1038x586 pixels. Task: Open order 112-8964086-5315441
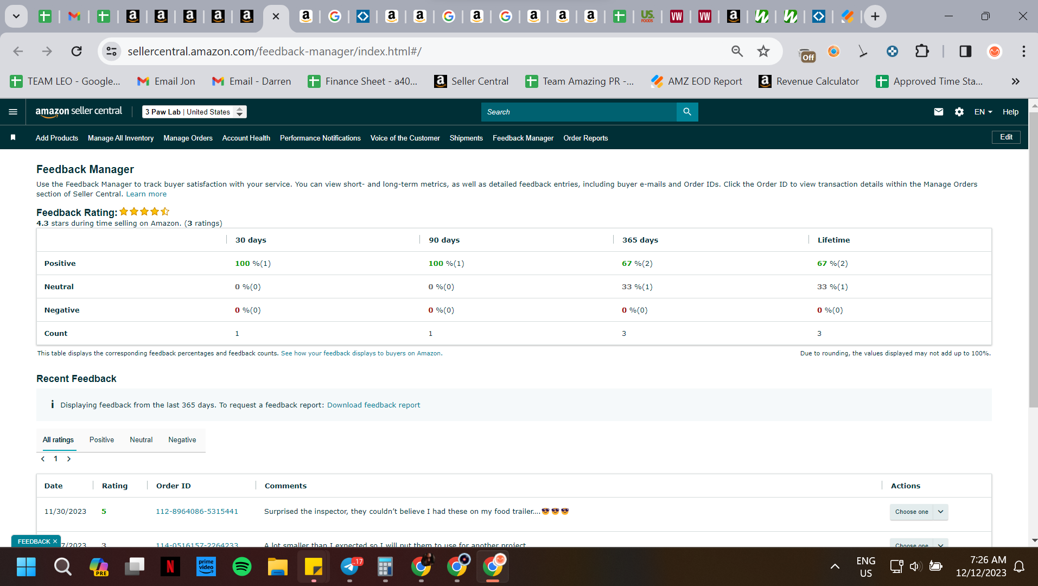(x=197, y=512)
